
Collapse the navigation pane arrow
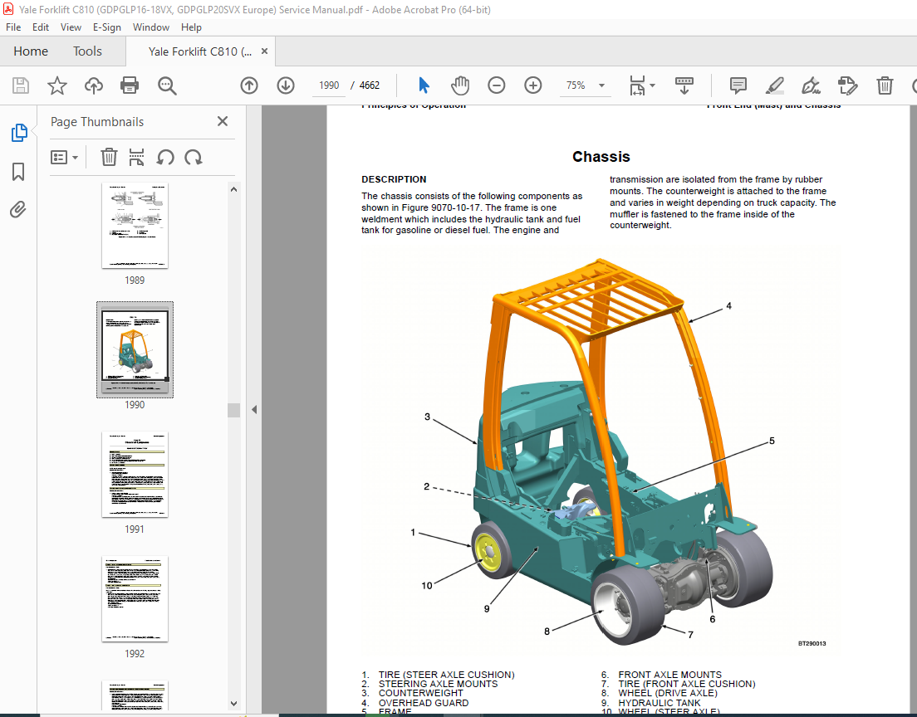(x=254, y=410)
